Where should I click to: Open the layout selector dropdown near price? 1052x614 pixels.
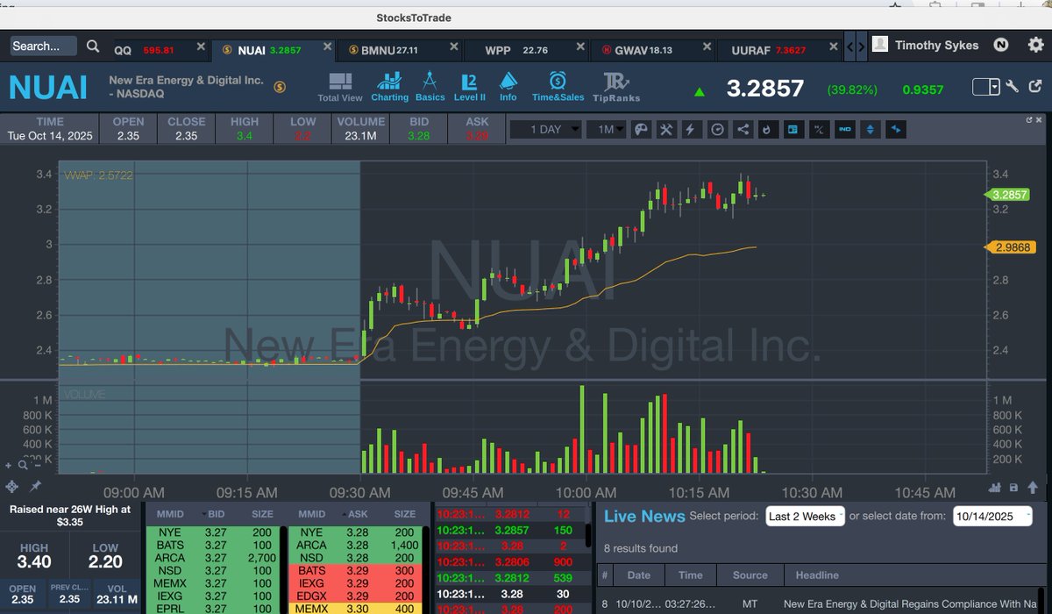pyautogui.click(x=986, y=87)
